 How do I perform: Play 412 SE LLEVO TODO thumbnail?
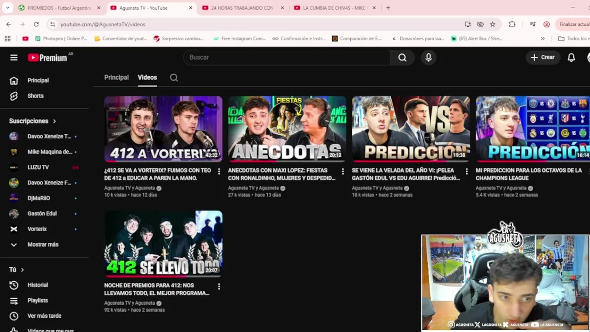pos(163,244)
